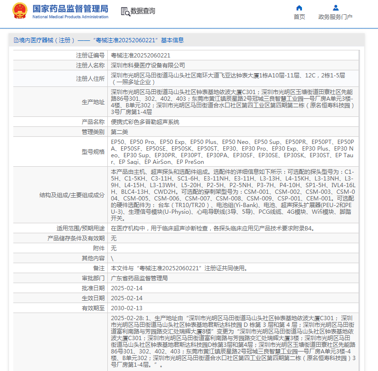Click approving department 广东省药品监督管理局
Viewport: 378px width, 371px height.
[139, 278]
